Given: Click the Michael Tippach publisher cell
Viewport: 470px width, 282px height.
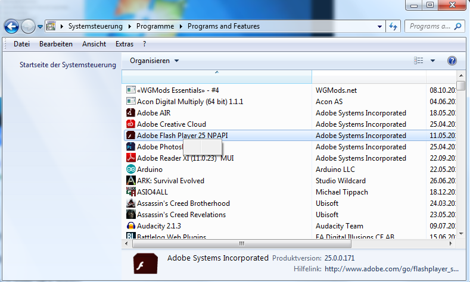Looking at the screenshot, I should (342, 192).
